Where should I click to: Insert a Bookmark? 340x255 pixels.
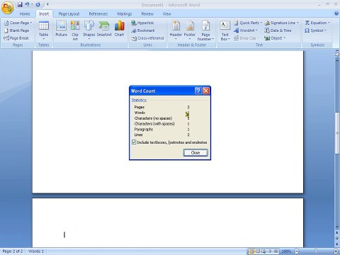coord(143,30)
